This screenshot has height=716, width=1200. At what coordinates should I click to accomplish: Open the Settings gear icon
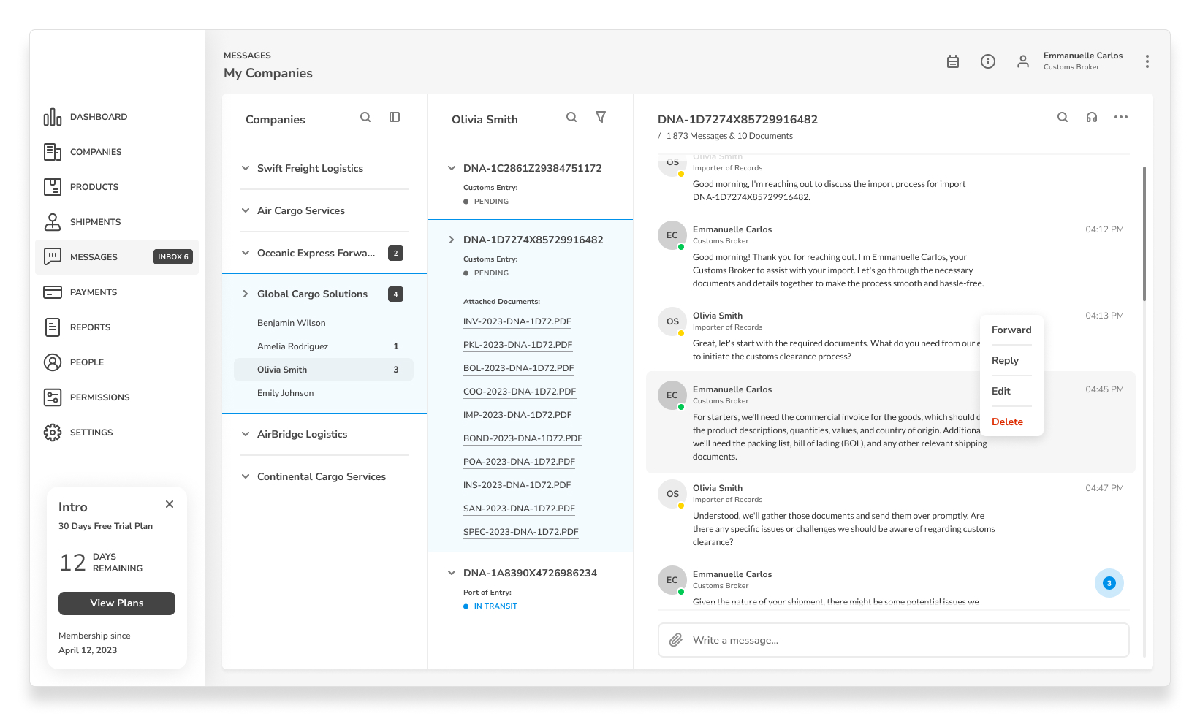point(53,433)
